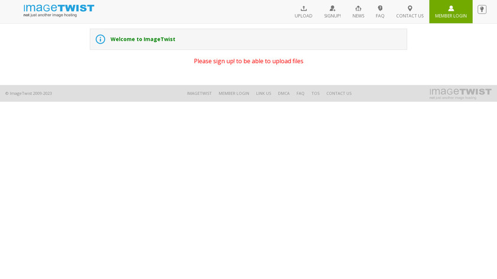Toggle the lightbulb theme icon
Screen dimensions: 497x279
(x=482, y=9)
